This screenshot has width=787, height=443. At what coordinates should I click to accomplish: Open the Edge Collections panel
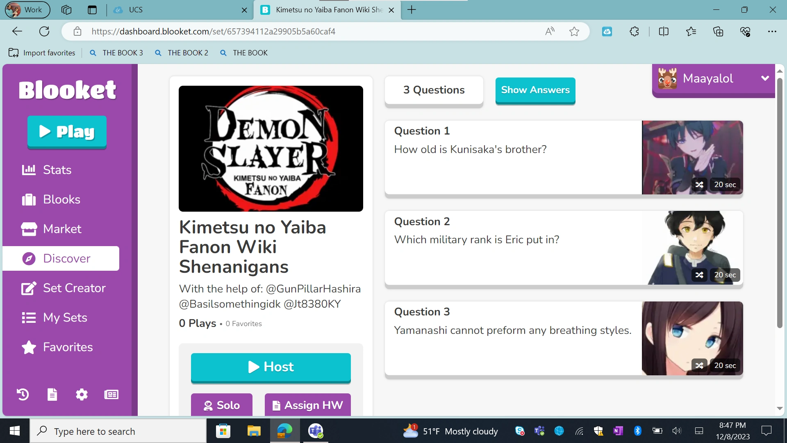coord(718,31)
